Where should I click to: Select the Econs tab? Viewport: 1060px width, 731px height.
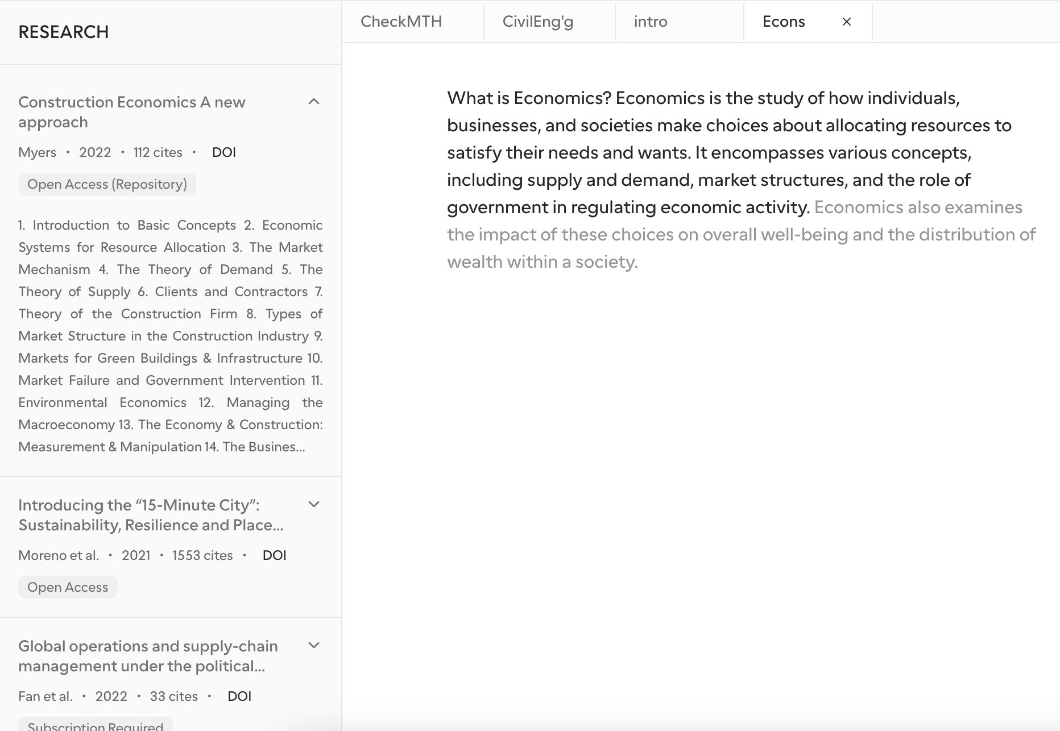coord(784,21)
